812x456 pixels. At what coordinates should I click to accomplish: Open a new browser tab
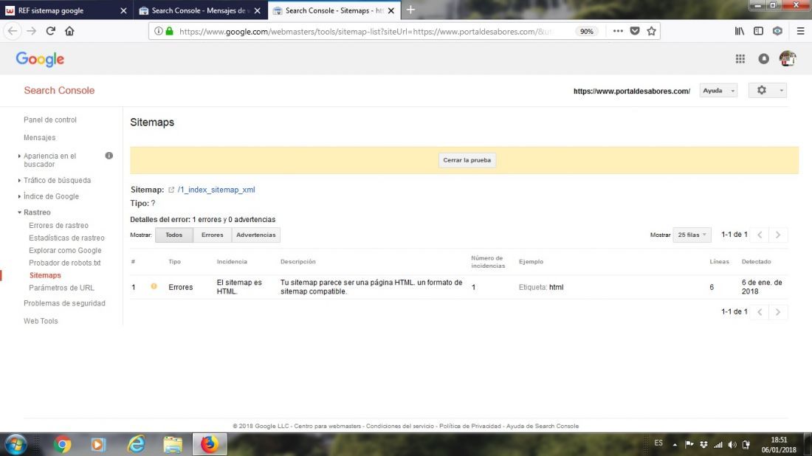click(410, 10)
